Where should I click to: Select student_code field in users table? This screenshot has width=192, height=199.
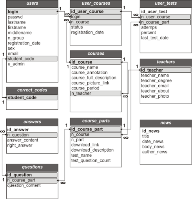pos(32,59)
